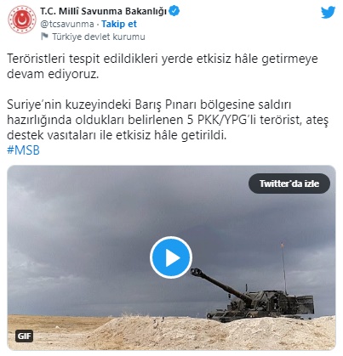This screenshot has height=356, width=343.
Task: Click the blue verified badge
Action: click(x=174, y=11)
